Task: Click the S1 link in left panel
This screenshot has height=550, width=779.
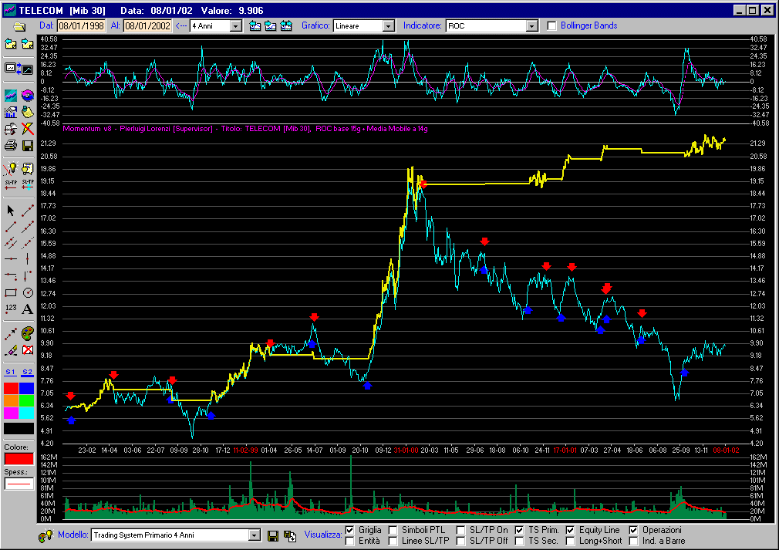Action: click(x=11, y=372)
